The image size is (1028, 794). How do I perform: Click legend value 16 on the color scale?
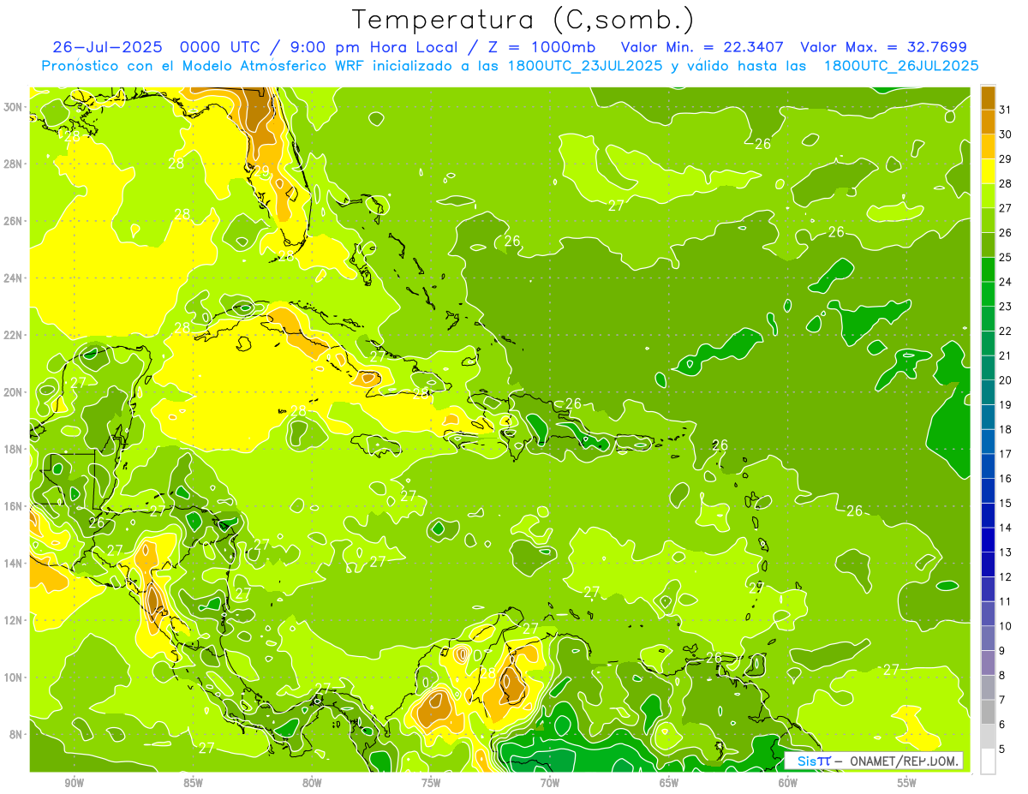point(1005,478)
